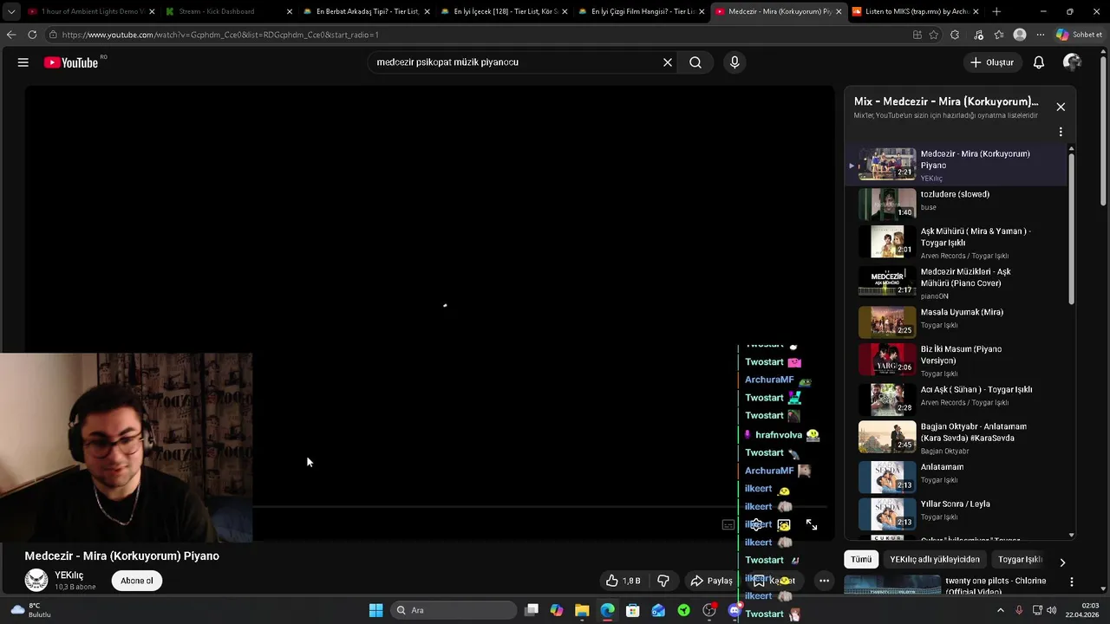Play tozludere (slowed) from the playlist
This screenshot has height=624, width=1110.
coord(957,203)
